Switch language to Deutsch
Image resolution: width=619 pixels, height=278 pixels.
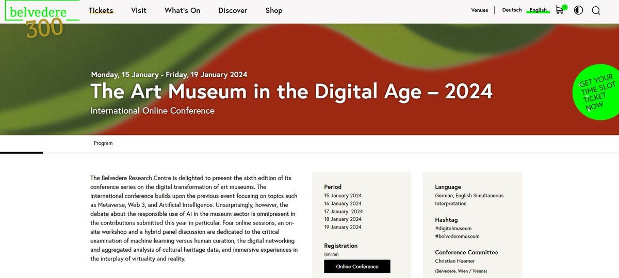[x=512, y=10]
